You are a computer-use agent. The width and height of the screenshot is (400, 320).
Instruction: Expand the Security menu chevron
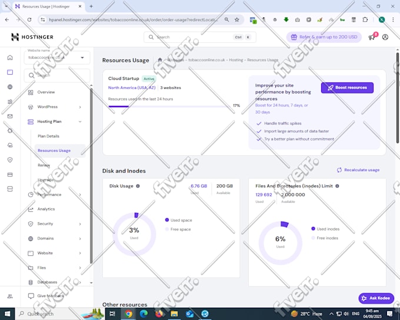point(80,224)
